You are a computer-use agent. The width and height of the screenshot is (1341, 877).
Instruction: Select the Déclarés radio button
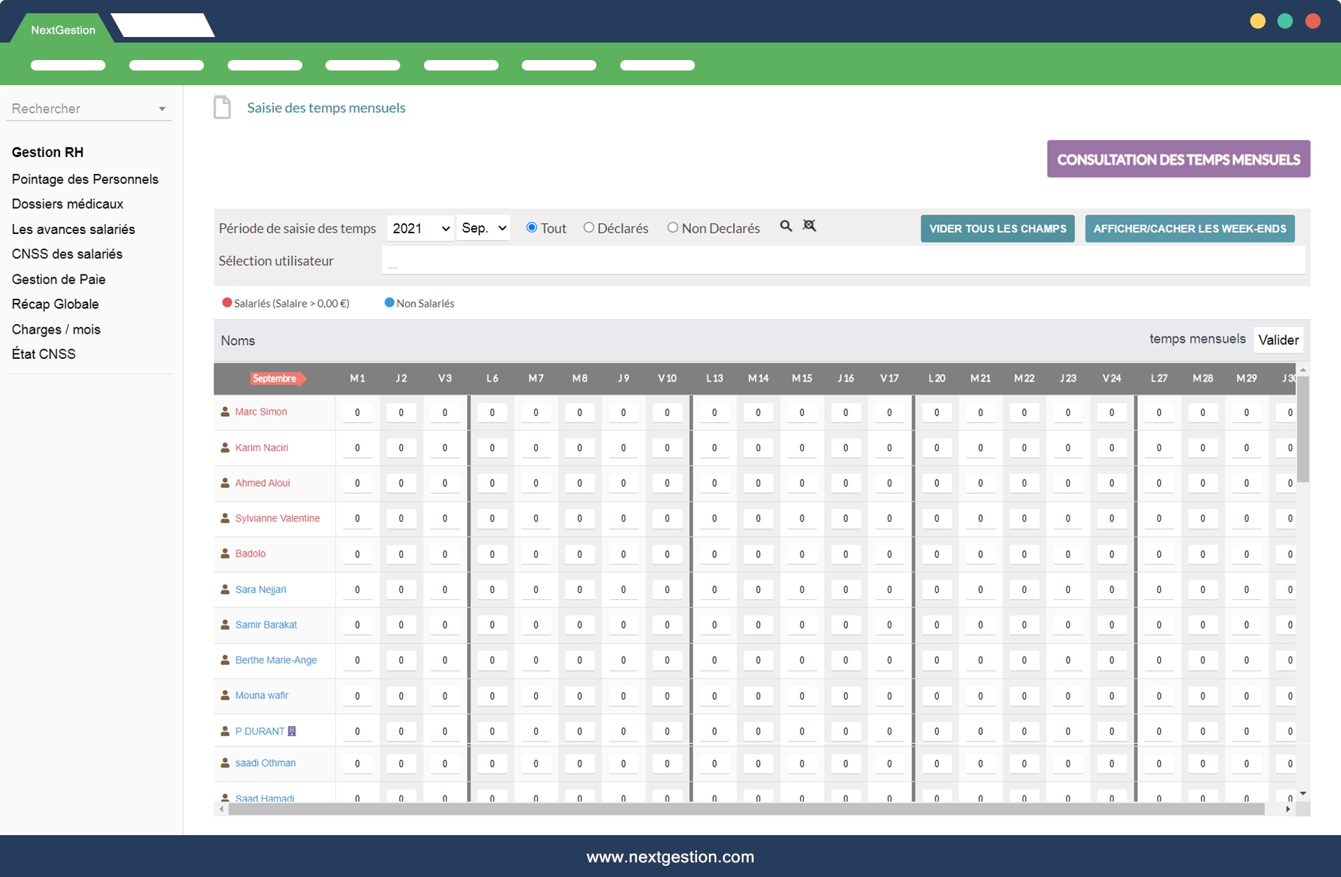589,228
